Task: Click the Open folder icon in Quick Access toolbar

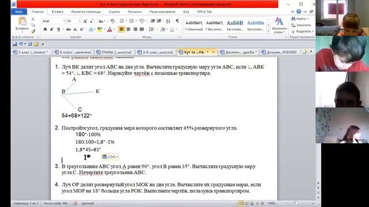Action: pyautogui.click(x=36, y=44)
